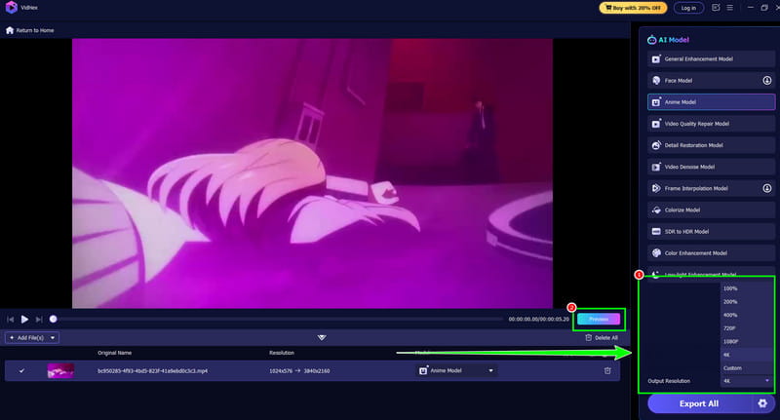This screenshot has width=780, height=420.
Task: Choose Custom output resolution
Action: (747, 368)
